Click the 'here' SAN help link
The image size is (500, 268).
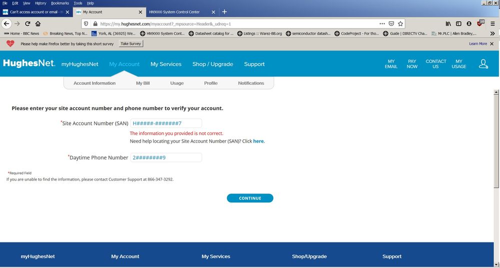point(258,141)
